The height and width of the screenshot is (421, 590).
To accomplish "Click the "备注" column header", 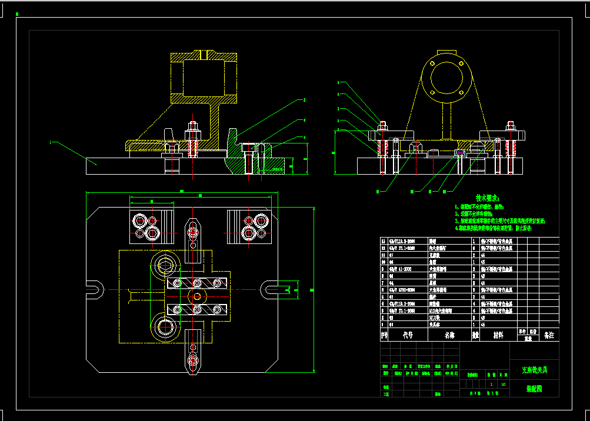I will [549, 335].
